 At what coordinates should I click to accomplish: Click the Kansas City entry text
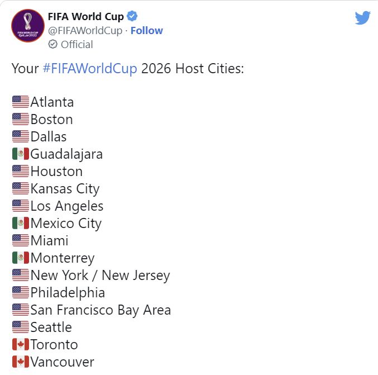65,189
